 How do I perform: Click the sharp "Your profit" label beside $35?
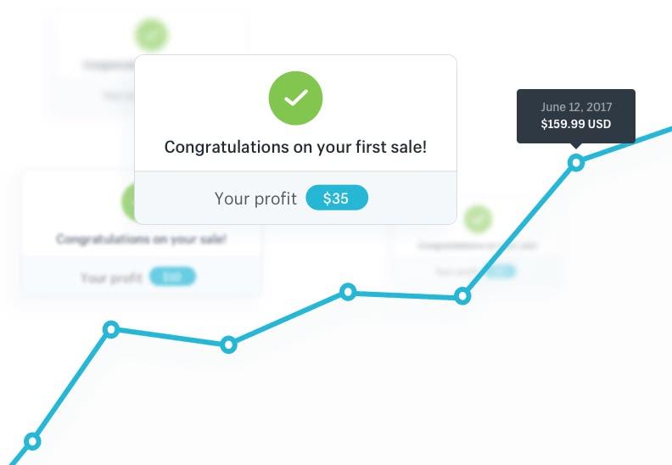coord(255,199)
